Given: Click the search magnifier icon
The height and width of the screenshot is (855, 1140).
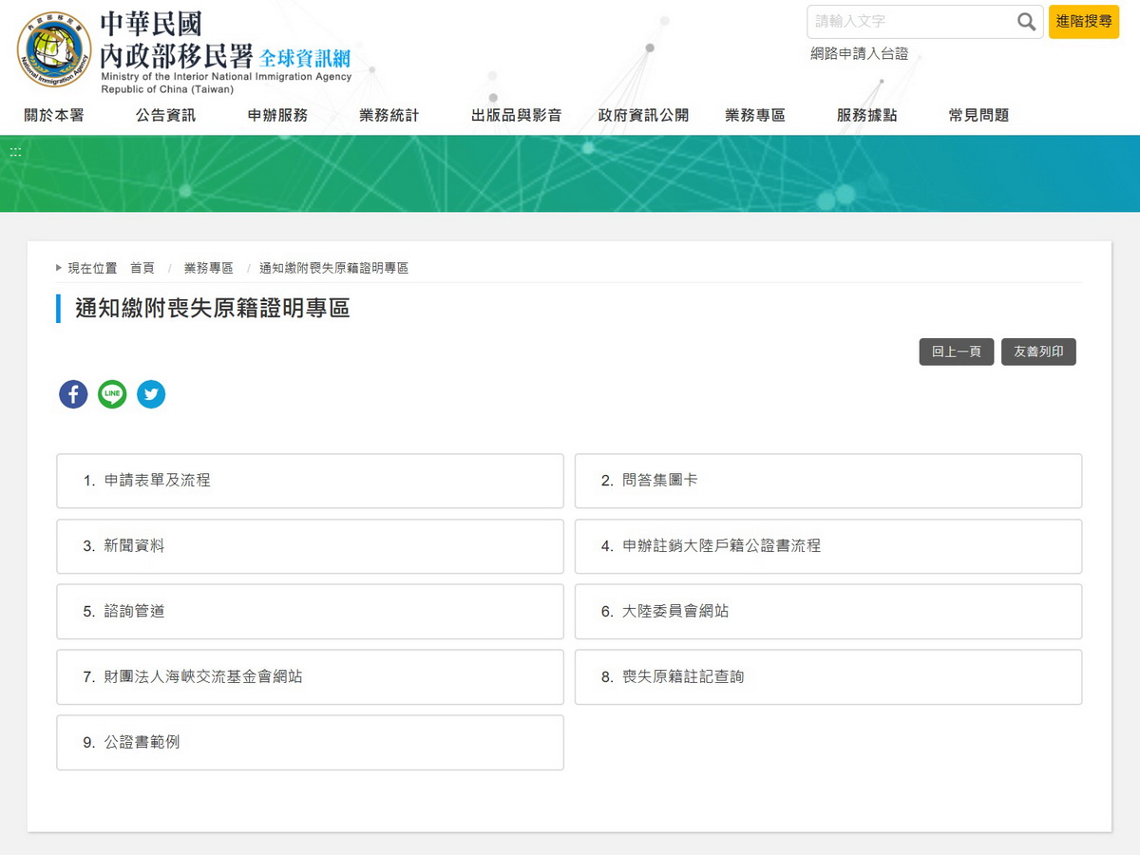Looking at the screenshot, I should 1026,22.
